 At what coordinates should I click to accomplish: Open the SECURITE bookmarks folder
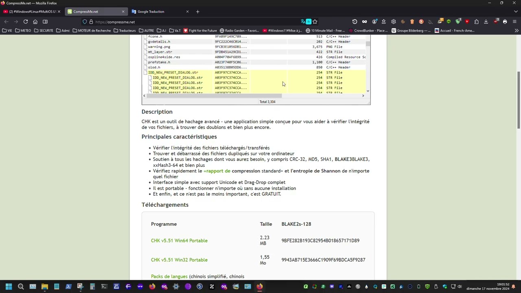pos(44,31)
